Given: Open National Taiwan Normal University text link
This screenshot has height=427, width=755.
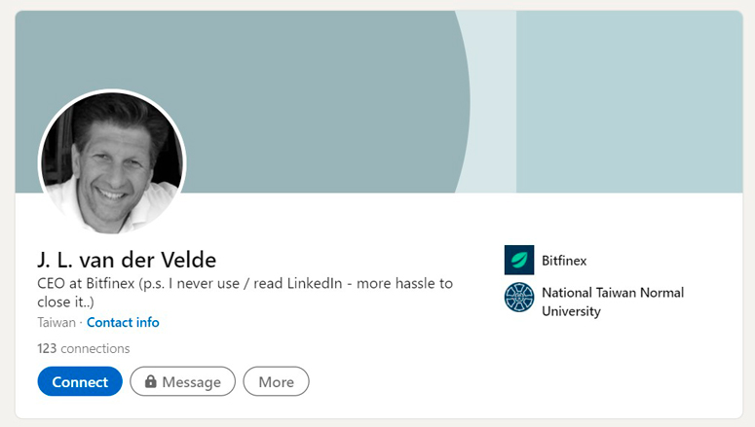Looking at the screenshot, I should [x=612, y=293].
